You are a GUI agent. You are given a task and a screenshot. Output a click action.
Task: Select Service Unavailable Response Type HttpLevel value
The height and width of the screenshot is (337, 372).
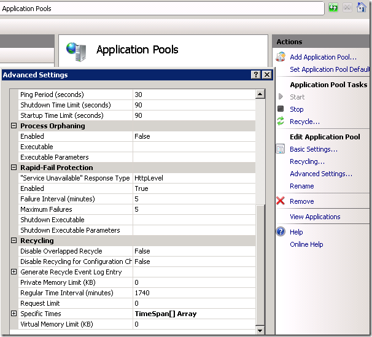pos(149,178)
